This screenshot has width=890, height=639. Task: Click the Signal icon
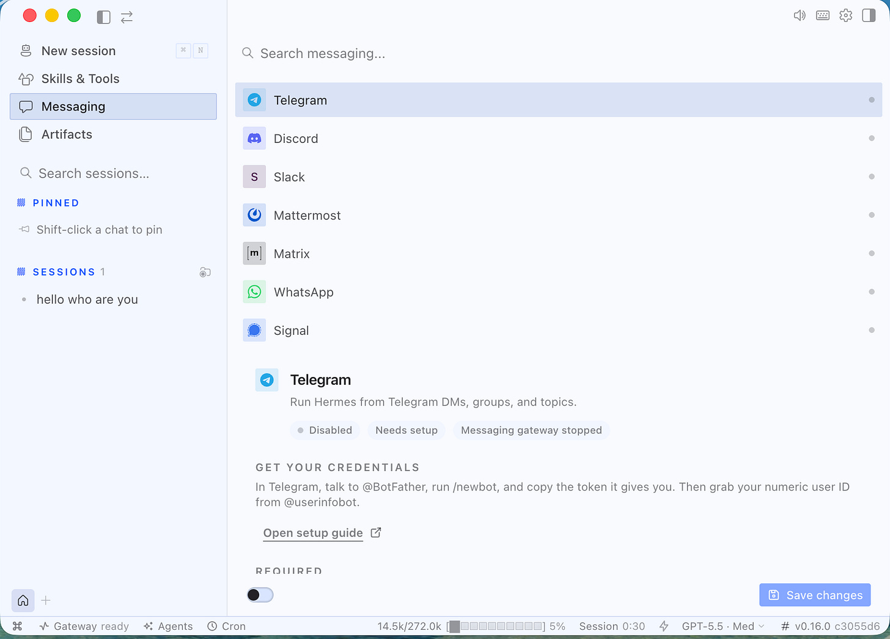point(254,330)
